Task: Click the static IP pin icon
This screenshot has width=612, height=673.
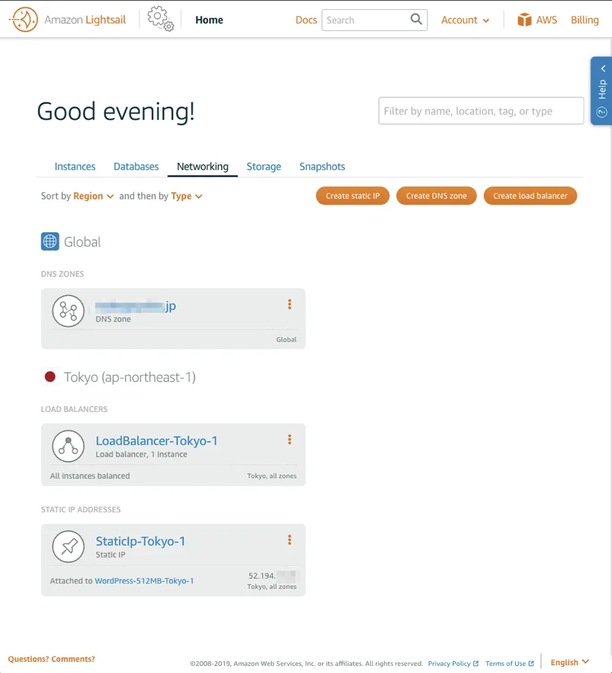Action: [x=68, y=546]
